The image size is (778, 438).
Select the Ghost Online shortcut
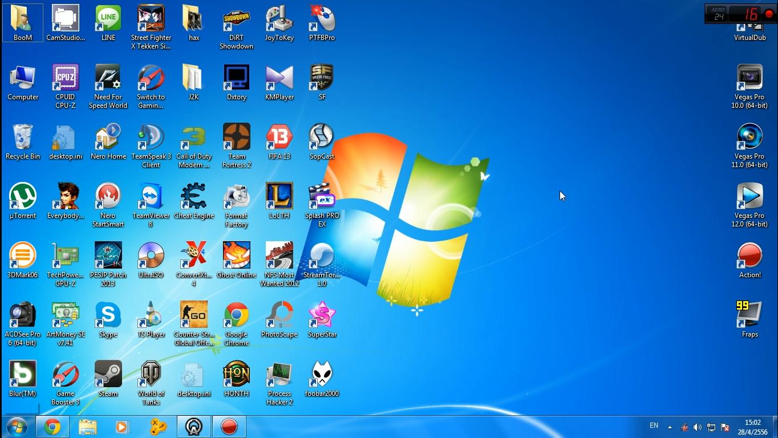pyautogui.click(x=237, y=260)
